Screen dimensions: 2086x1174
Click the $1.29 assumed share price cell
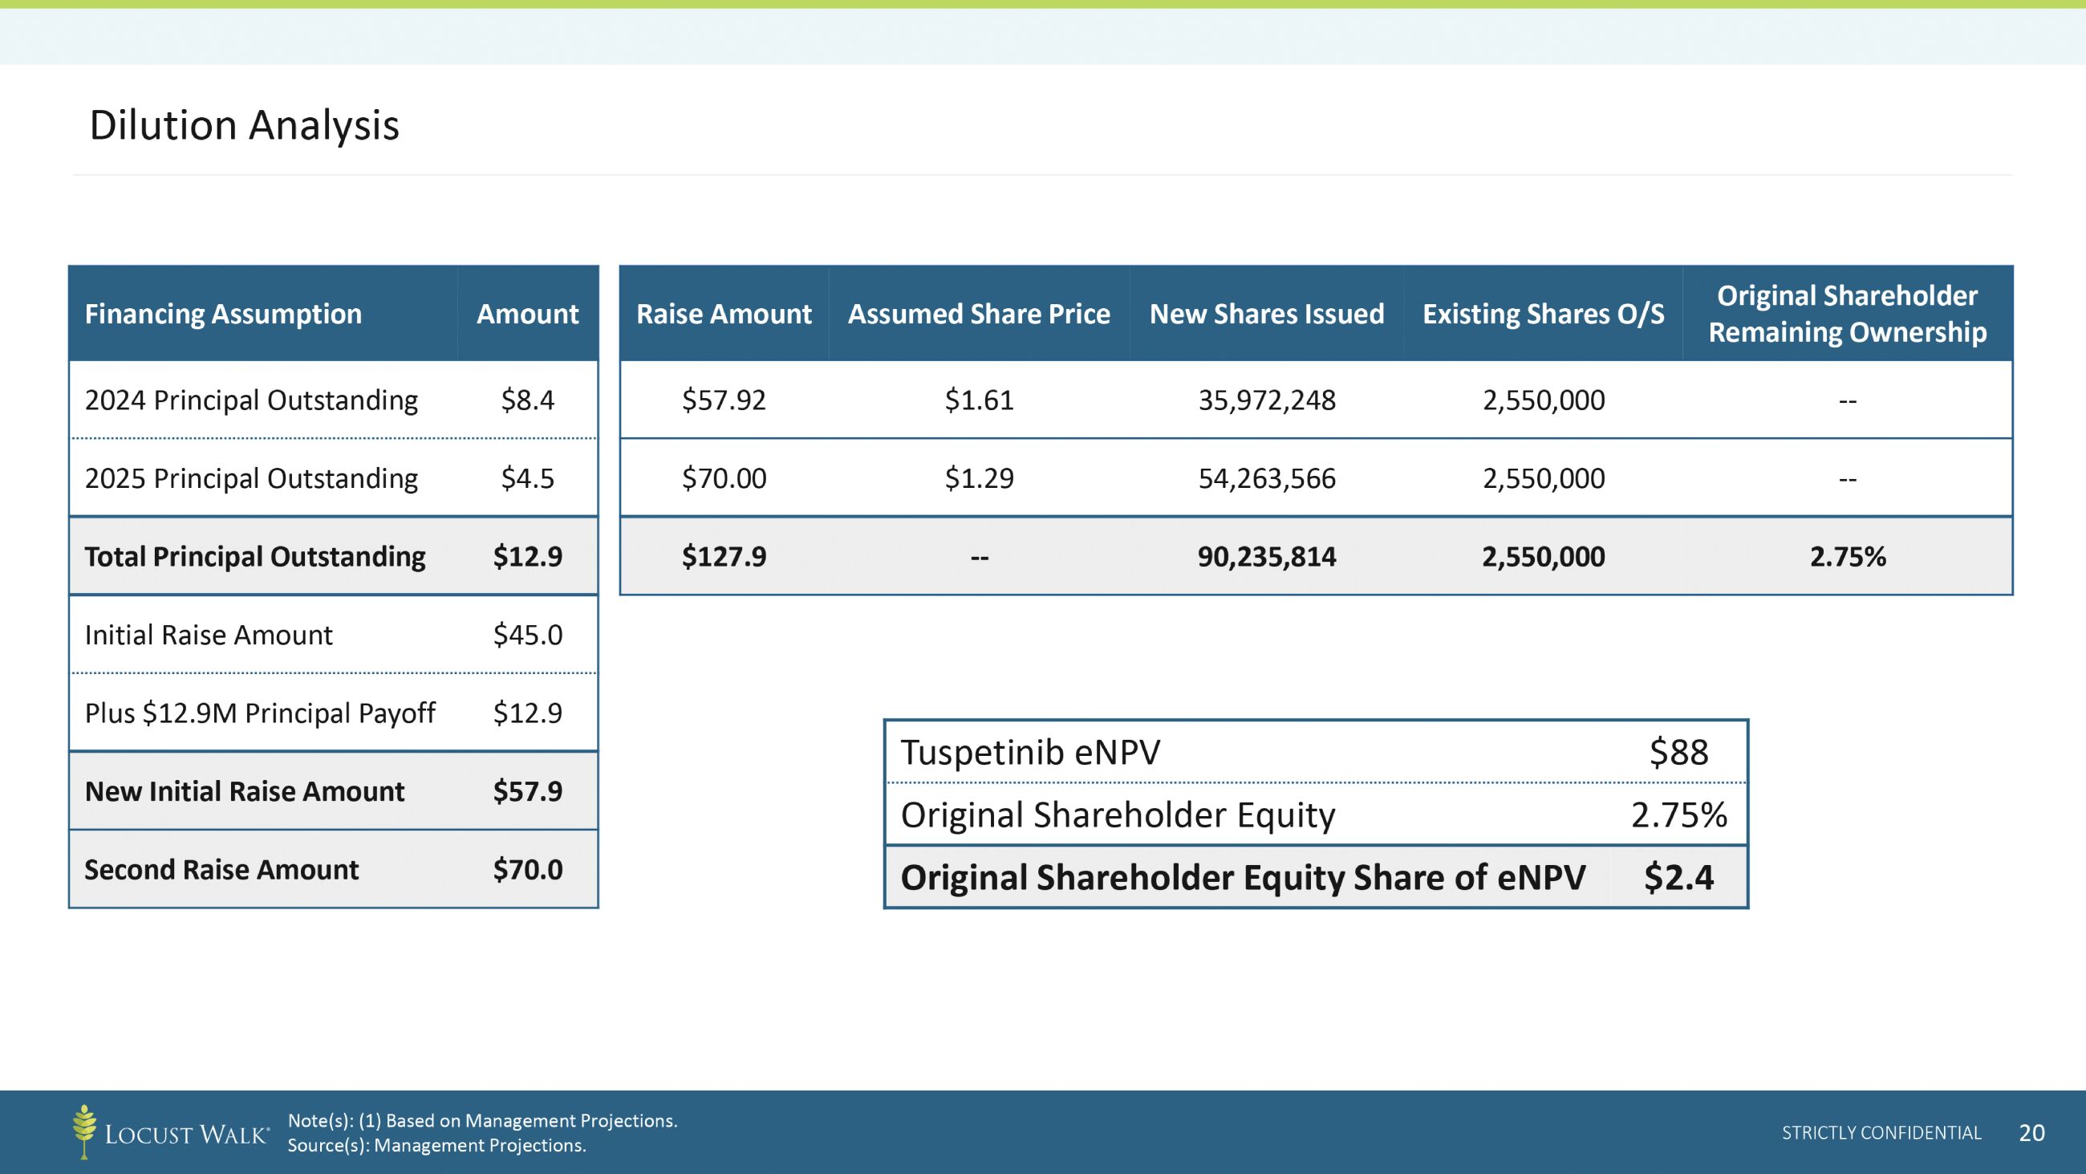[x=978, y=479]
